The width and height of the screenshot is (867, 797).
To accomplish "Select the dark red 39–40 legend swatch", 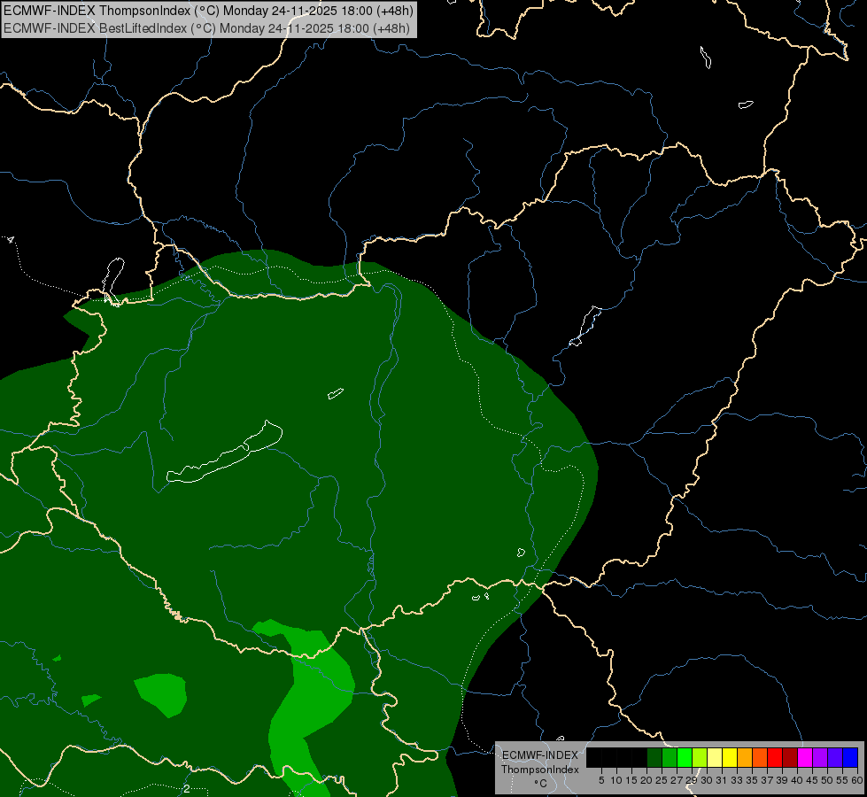I will pos(790,757).
